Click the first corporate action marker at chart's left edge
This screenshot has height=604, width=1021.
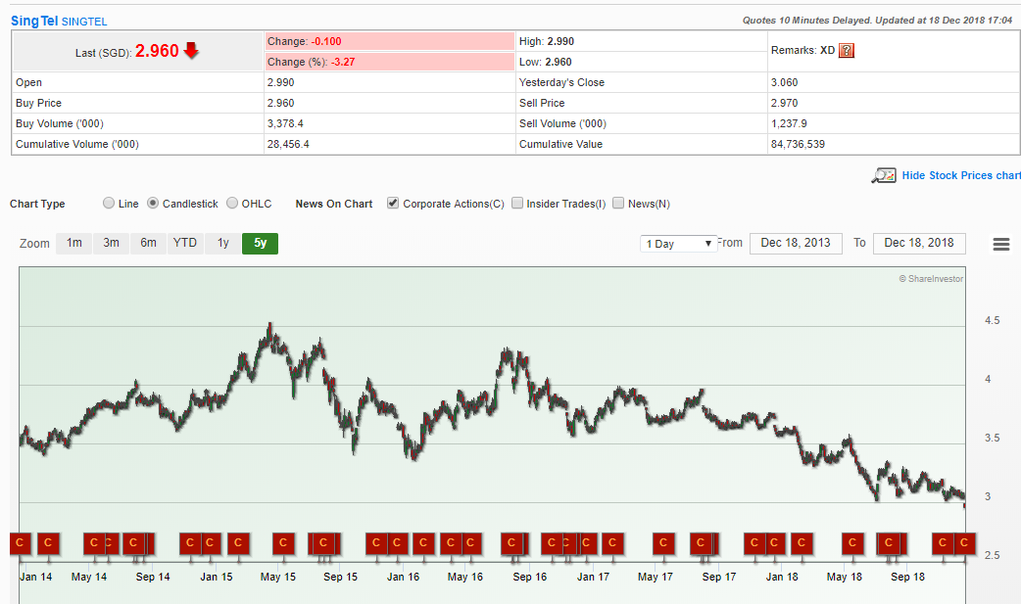tap(20, 543)
